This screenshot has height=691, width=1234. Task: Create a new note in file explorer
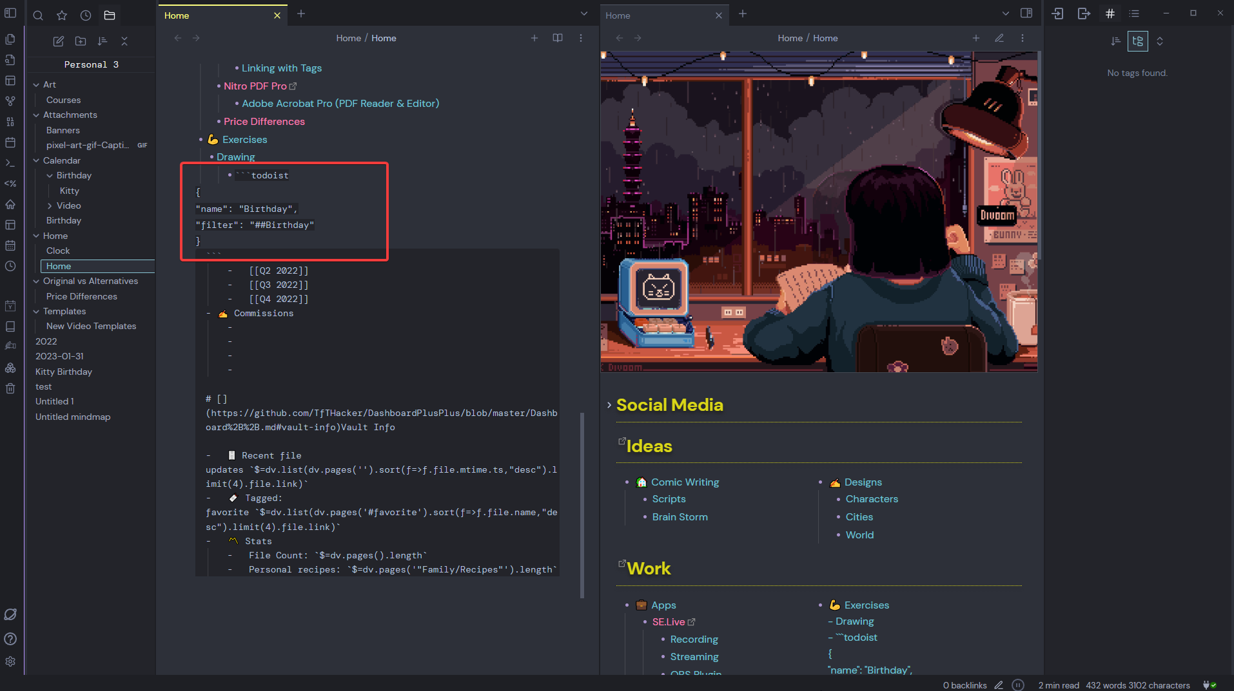(58, 41)
